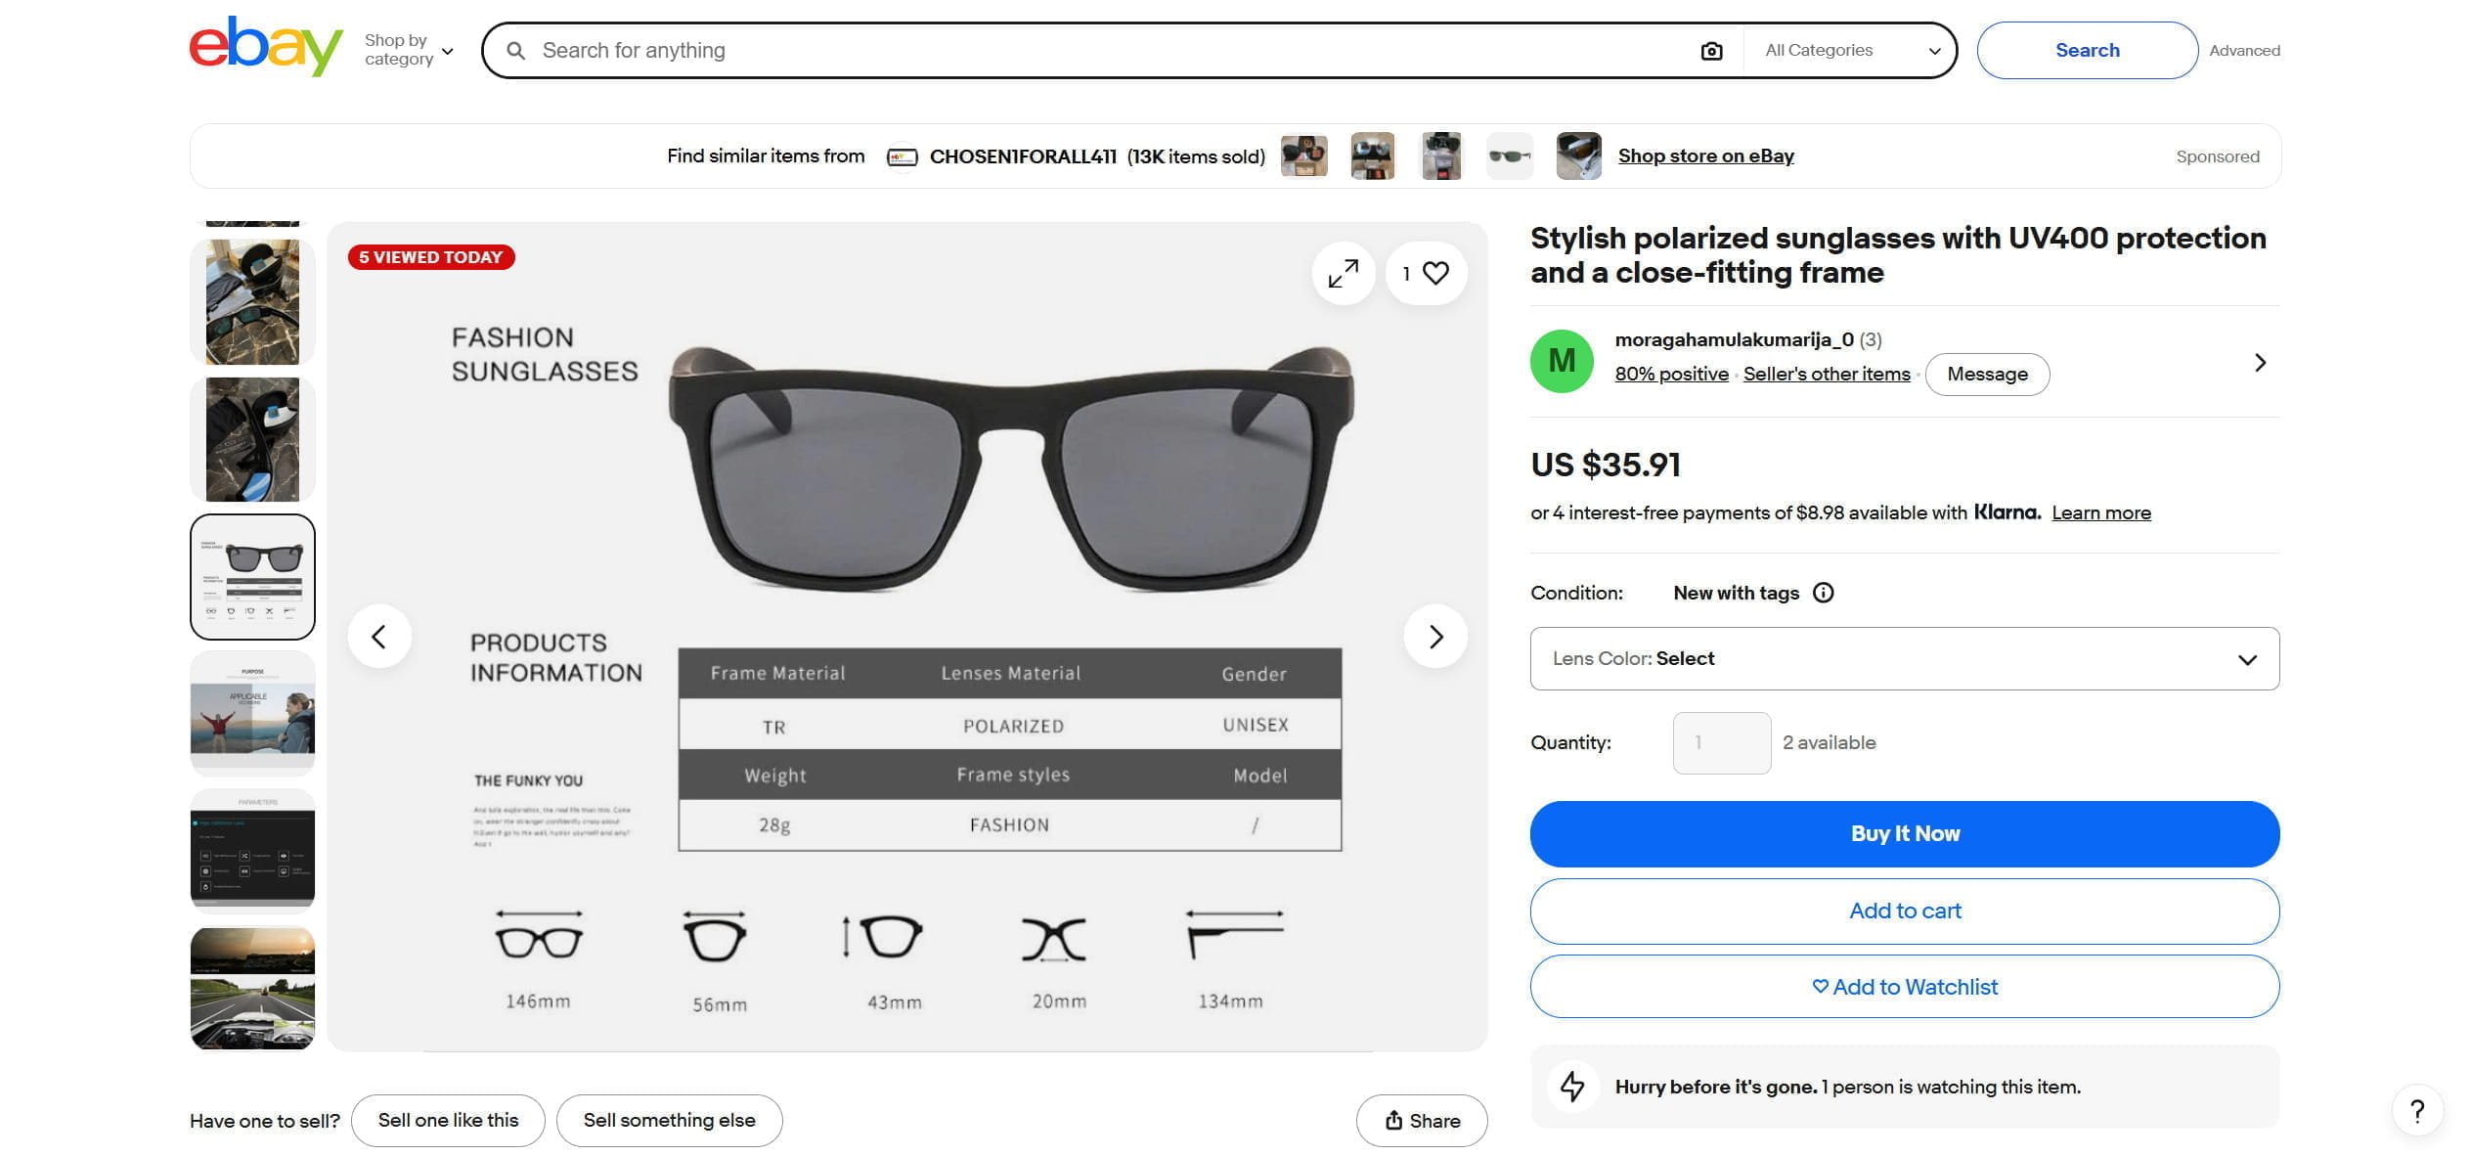Search by image camera icon
Screen dimensions: 2470x1156
coord(1711,51)
